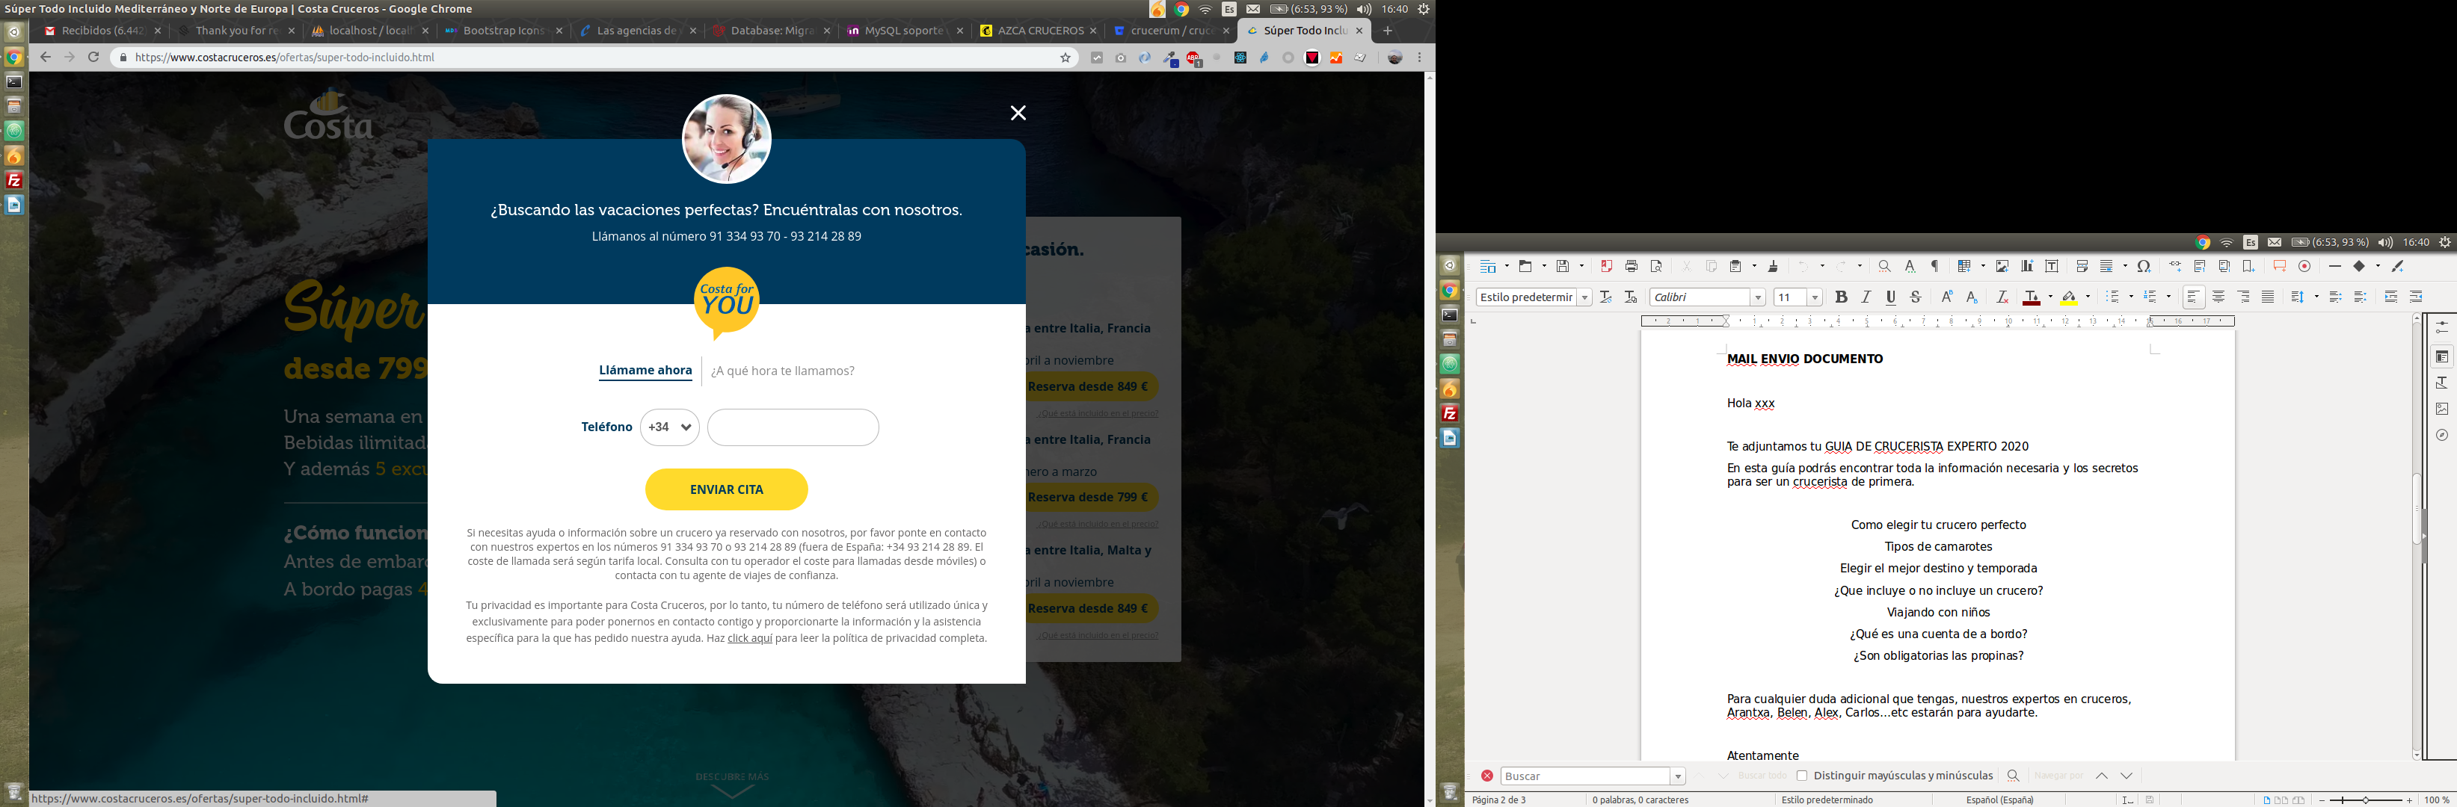The height and width of the screenshot is (807, 2457).
Task: Click the yellow highlighting color button
Action: (2069, 297)
